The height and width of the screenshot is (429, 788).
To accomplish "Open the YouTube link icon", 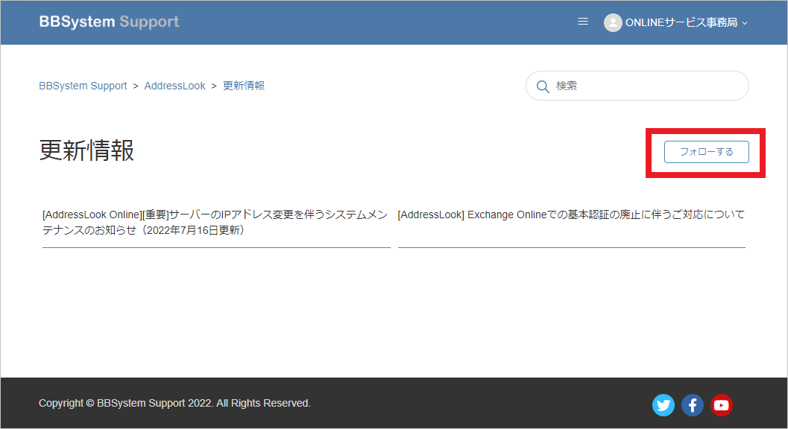I will click(722, 405).
